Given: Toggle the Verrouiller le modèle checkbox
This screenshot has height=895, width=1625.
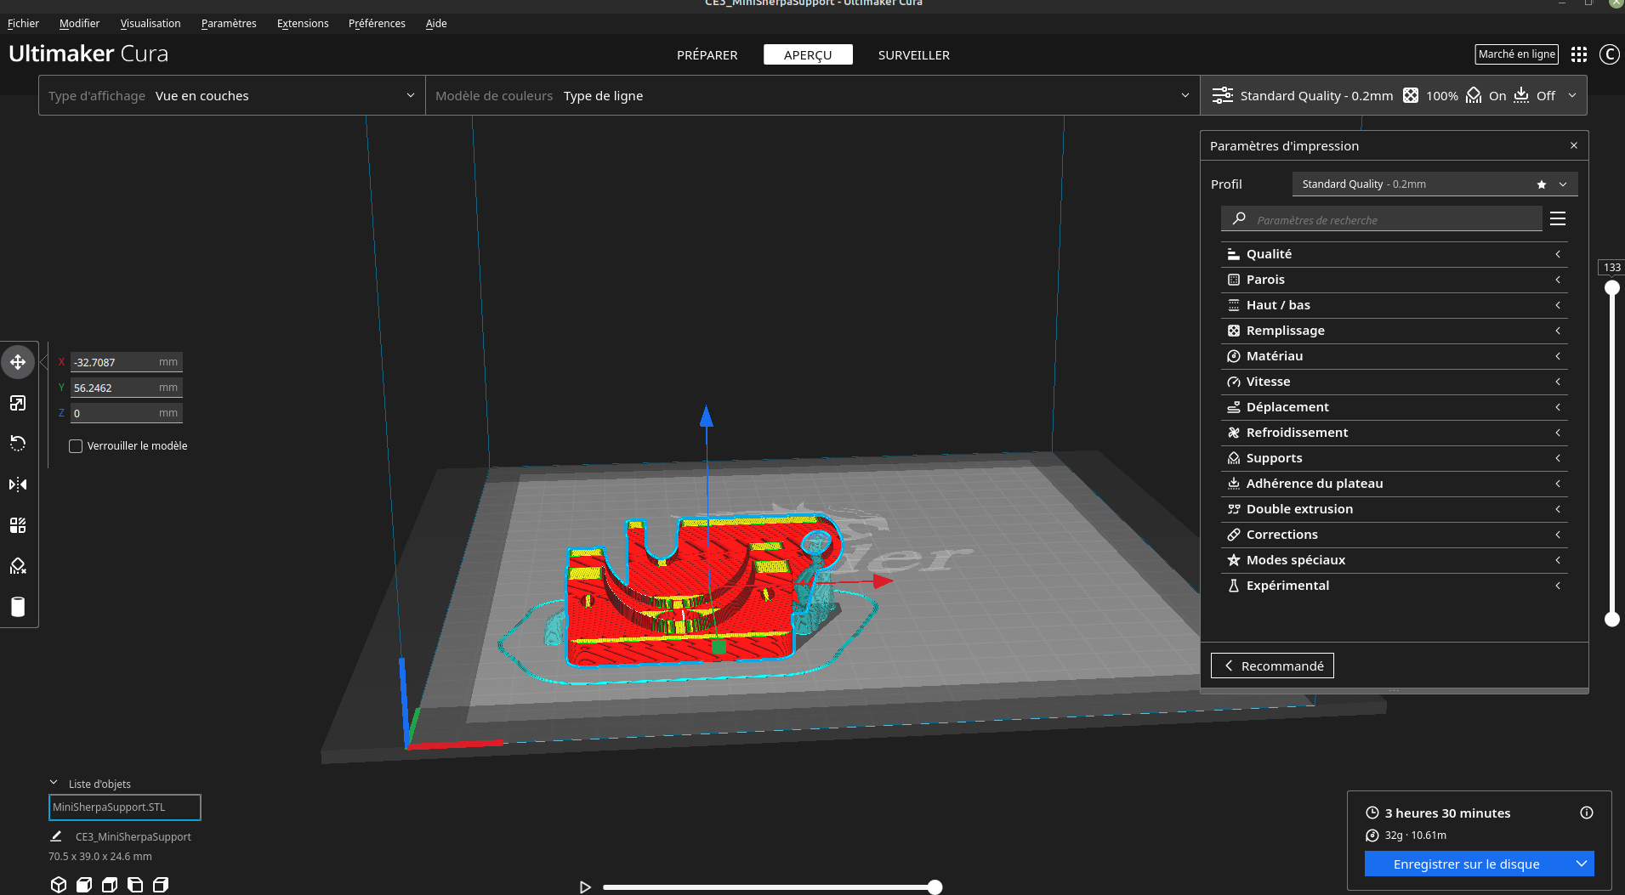Looking at the screenshot, I should coord(76,445).
